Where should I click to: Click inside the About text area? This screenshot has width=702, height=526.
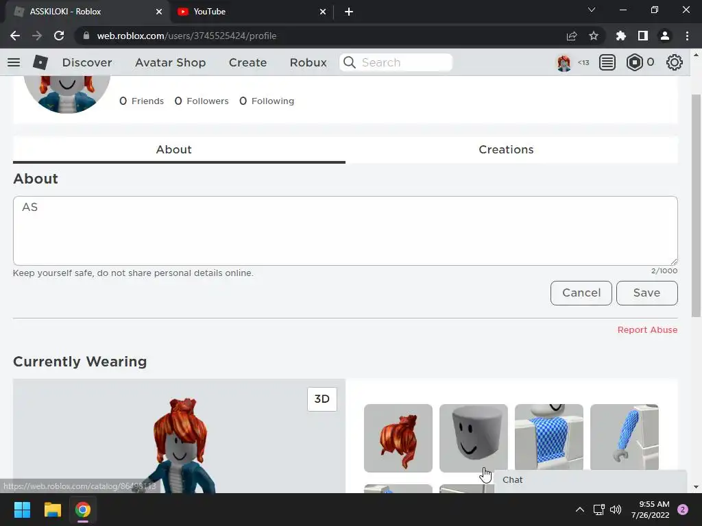[x=346, y=231]
